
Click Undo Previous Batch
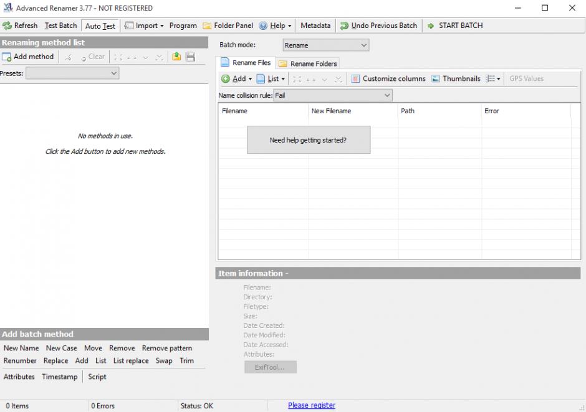[378, 26]
